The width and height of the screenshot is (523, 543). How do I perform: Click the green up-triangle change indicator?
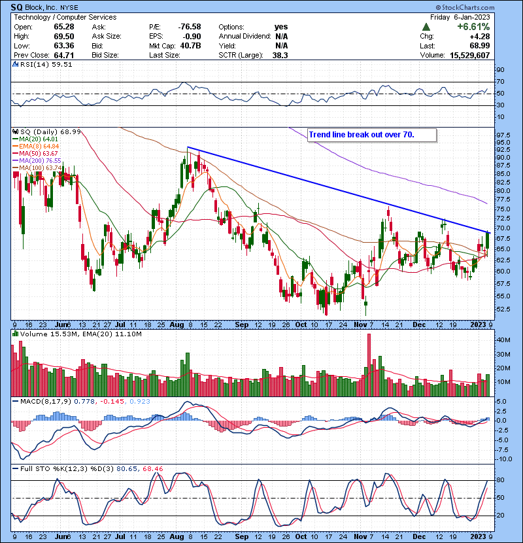(426, 27)
